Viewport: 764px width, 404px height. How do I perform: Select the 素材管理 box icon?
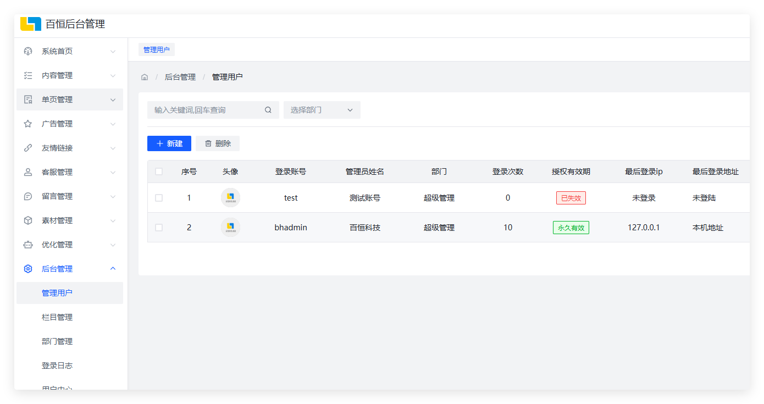click(27, 220)
